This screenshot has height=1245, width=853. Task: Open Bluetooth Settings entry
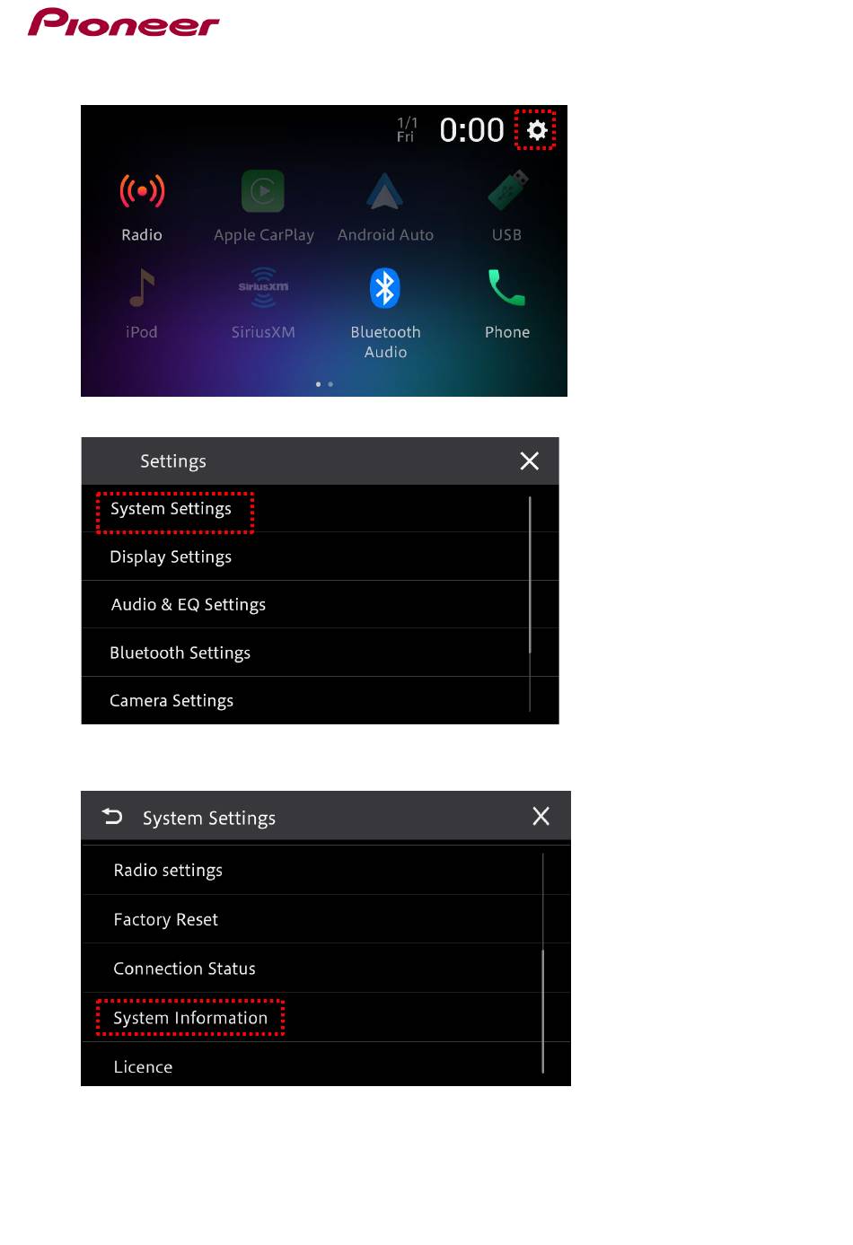320,653
